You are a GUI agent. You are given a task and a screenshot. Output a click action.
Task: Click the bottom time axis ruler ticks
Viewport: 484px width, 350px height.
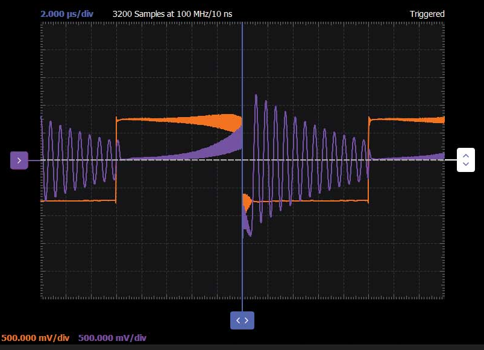[181, 297]
